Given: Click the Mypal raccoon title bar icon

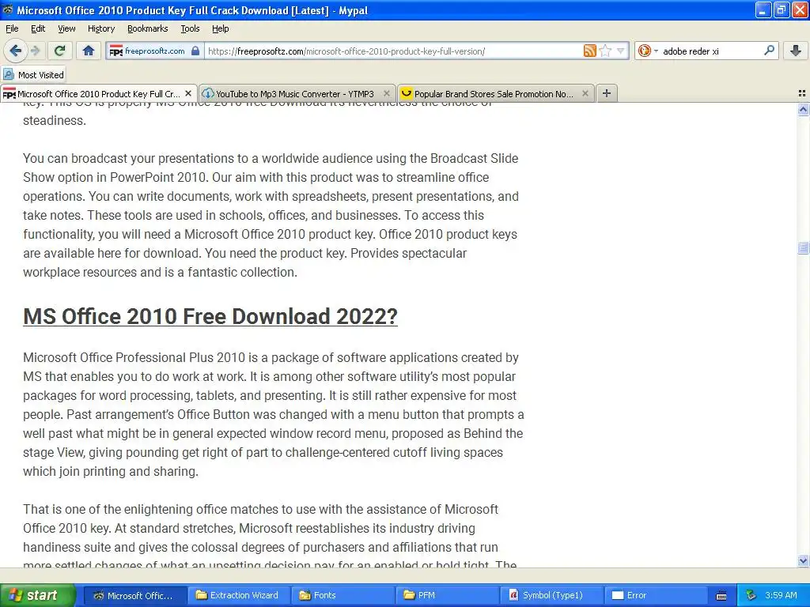Looking at the screenshot, I should [x=8, y=9].
